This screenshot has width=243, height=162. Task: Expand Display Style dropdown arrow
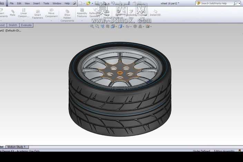[124, 27]
